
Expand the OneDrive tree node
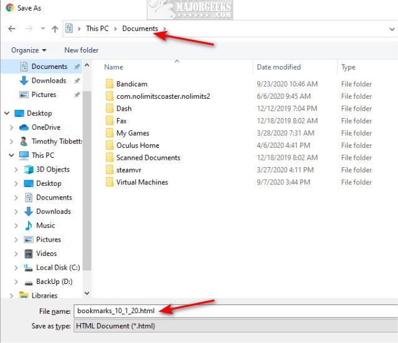coord(11,127)
